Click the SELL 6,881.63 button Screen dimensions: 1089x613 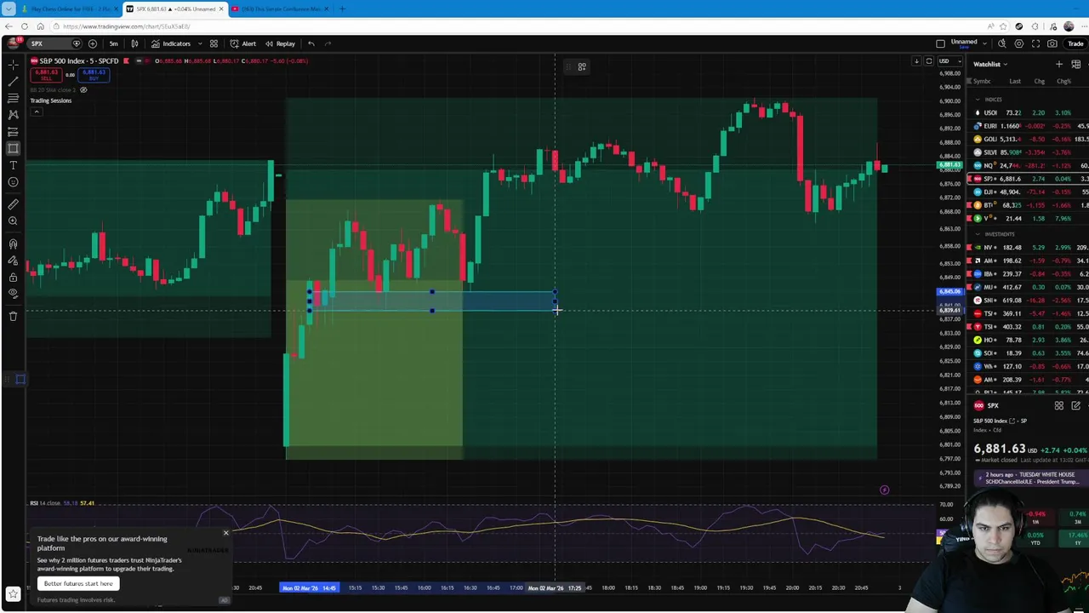coord(47,75)
